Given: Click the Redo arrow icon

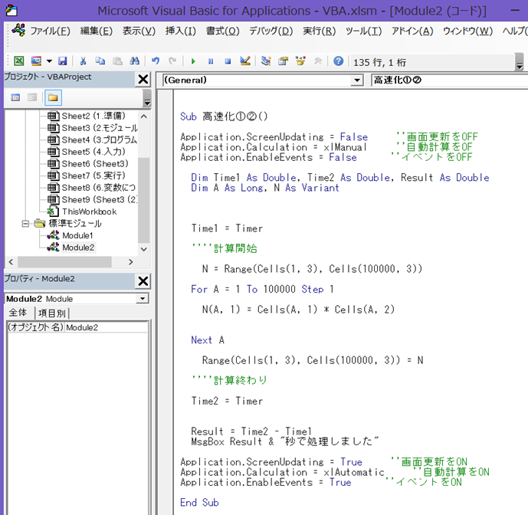Looking at the screenshot, I should (x=172, y=61).
